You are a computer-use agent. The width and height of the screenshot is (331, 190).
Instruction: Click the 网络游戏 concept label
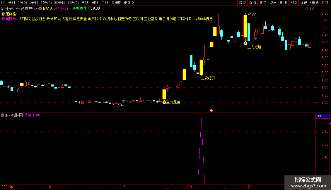pyautogui.click(x=65, y=19)
